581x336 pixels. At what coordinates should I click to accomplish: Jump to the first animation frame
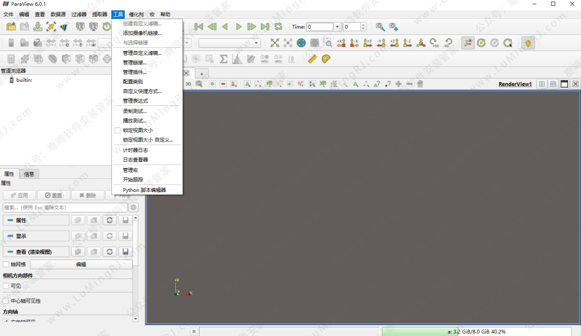[199, 26]
